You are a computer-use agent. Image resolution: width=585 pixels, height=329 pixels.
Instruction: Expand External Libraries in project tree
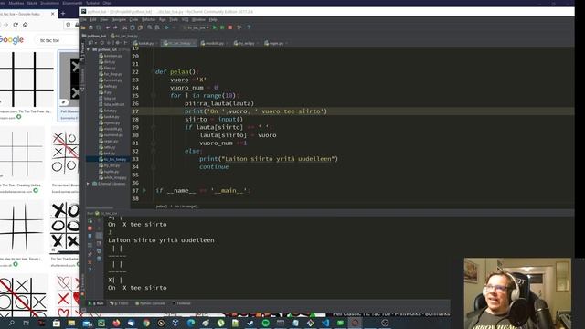click(89, 184)
